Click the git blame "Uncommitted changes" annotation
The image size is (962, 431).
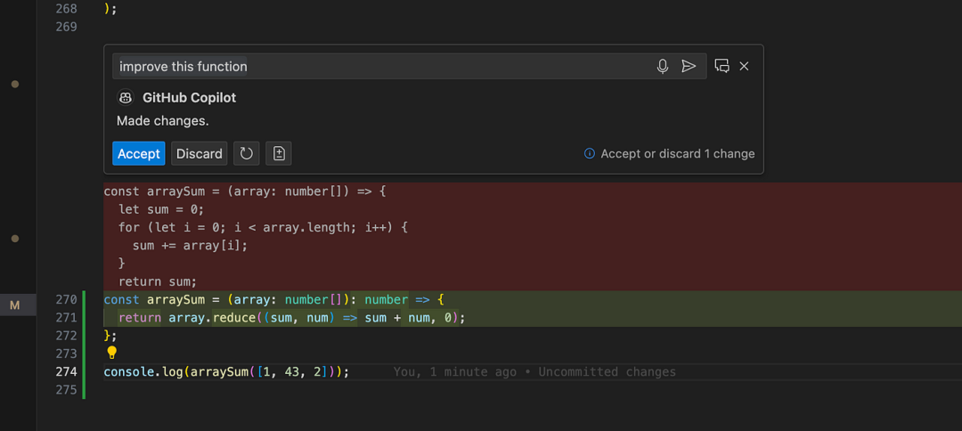point(534,371)
